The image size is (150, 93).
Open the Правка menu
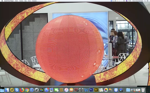click(x=21, y=1)
